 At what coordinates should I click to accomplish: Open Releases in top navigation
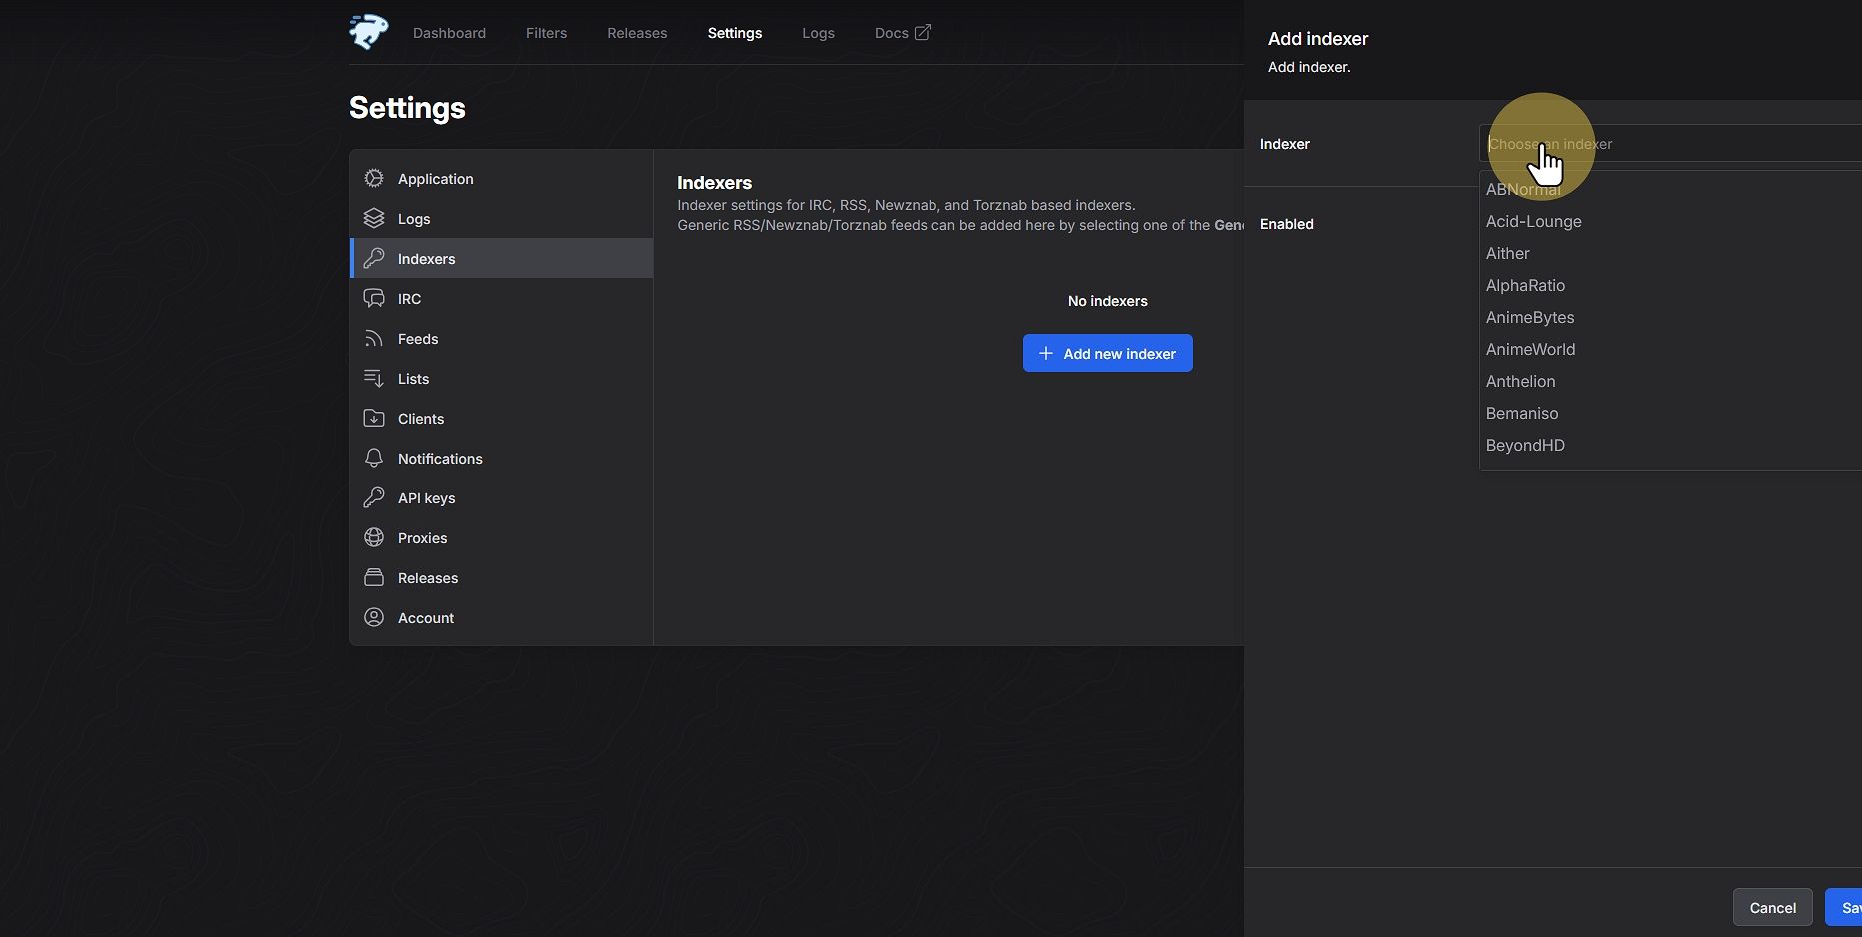(x=637, y=33)
